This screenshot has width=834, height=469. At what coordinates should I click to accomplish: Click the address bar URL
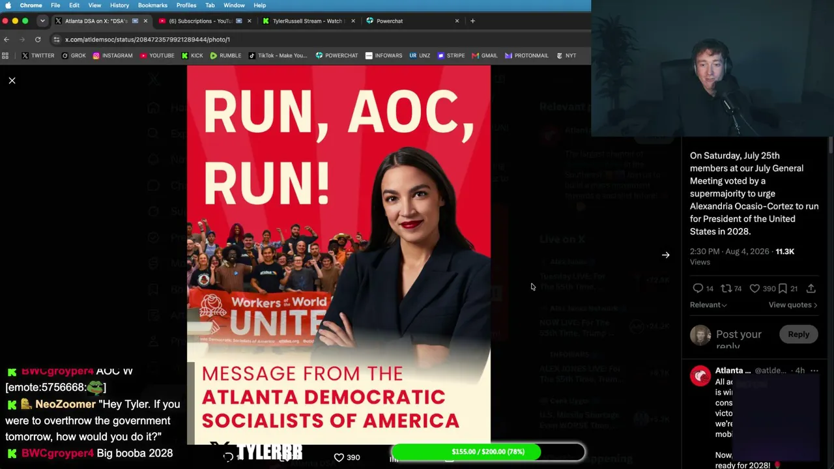(x=147, y=39)
